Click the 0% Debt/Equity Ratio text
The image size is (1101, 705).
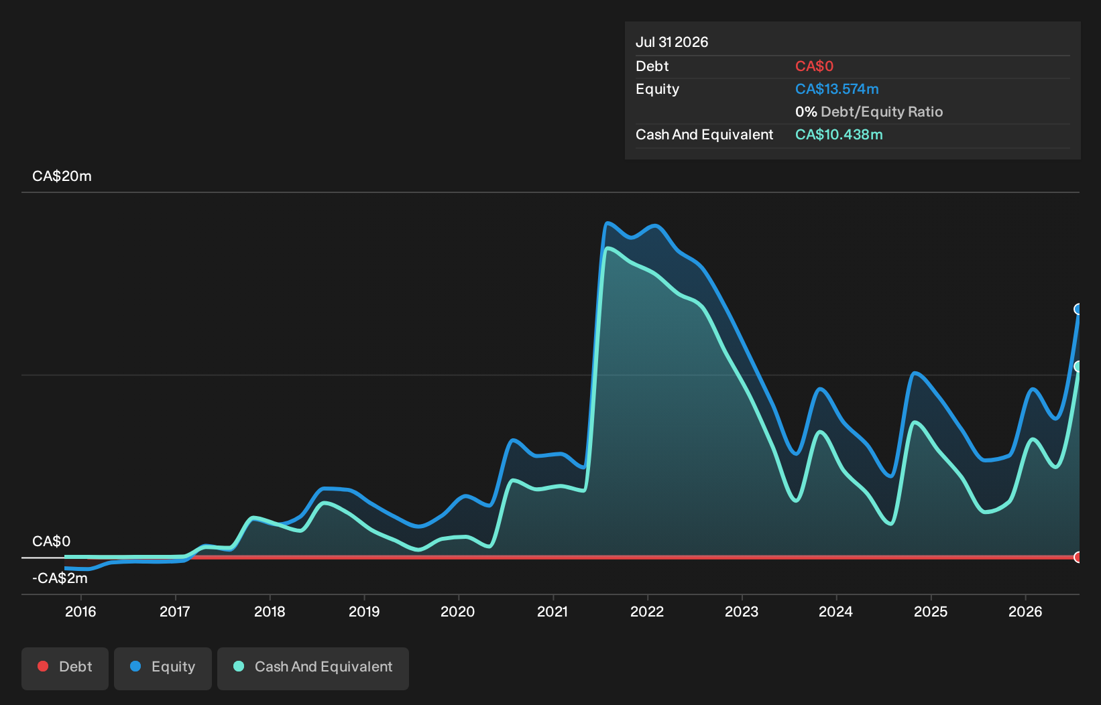click(869, 112)
